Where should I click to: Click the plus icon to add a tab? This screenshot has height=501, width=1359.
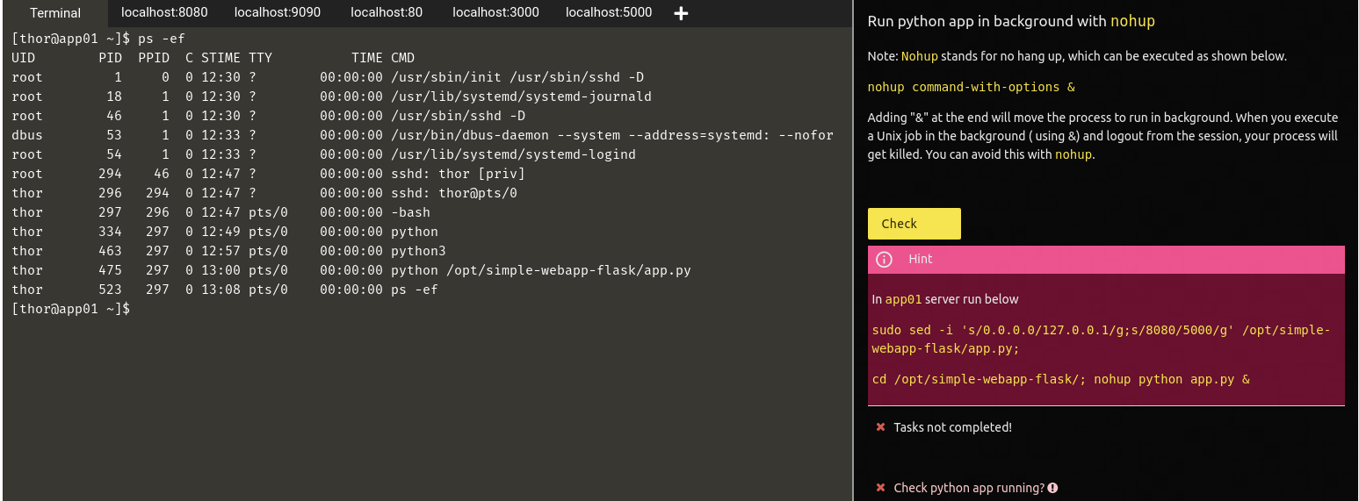click(x=680, y=14)
